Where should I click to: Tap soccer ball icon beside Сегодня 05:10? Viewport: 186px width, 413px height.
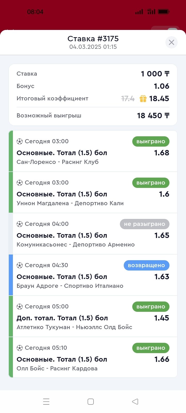20,348
